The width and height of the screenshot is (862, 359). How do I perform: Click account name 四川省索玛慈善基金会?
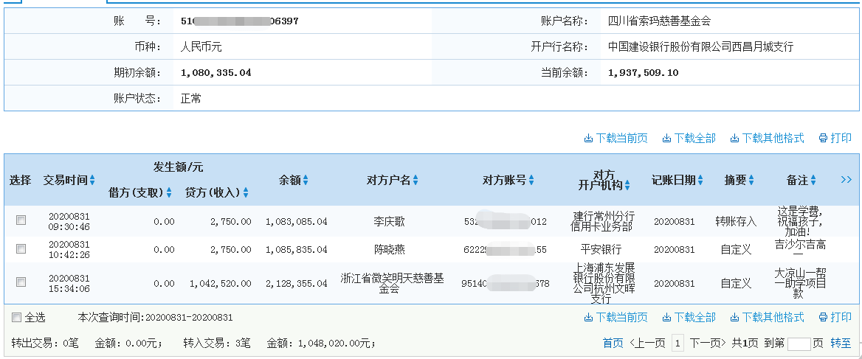click(659, 21)
